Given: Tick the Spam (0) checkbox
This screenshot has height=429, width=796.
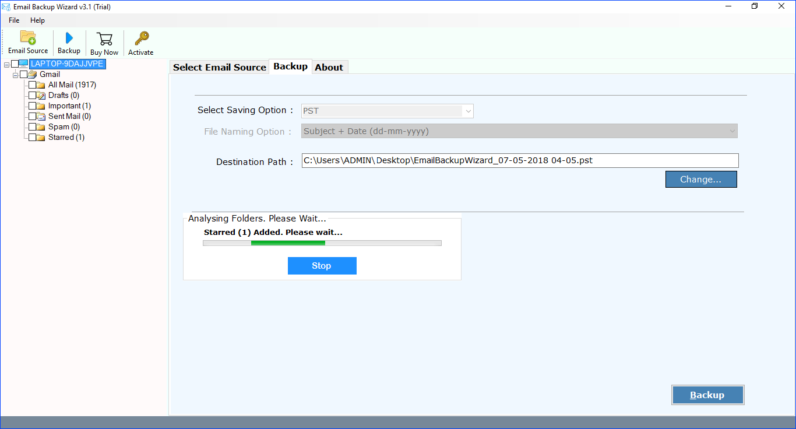Looking at the screenshot, I should (x=32, y=127).
